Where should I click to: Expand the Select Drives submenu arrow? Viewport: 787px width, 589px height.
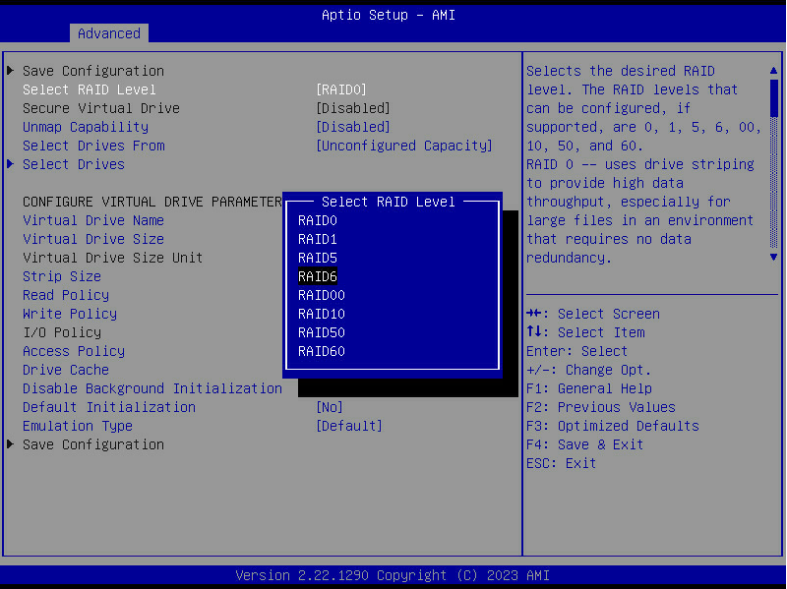pos(12,164)
